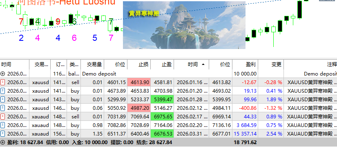Select highlighted stop loss 4987.20 cell
This screenshot has width=337, height=158.
pos(139,108)
